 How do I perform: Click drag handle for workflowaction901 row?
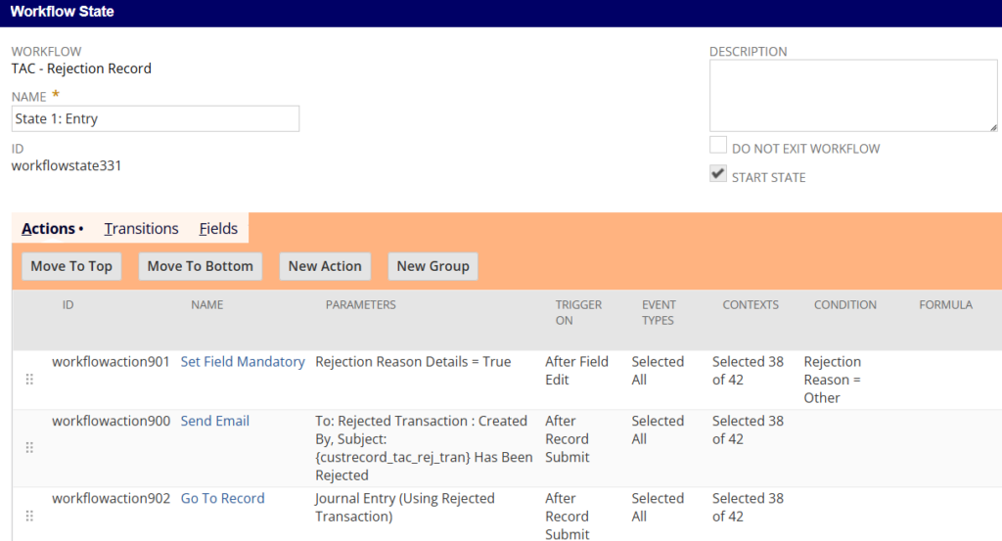[x=29, y=380]
